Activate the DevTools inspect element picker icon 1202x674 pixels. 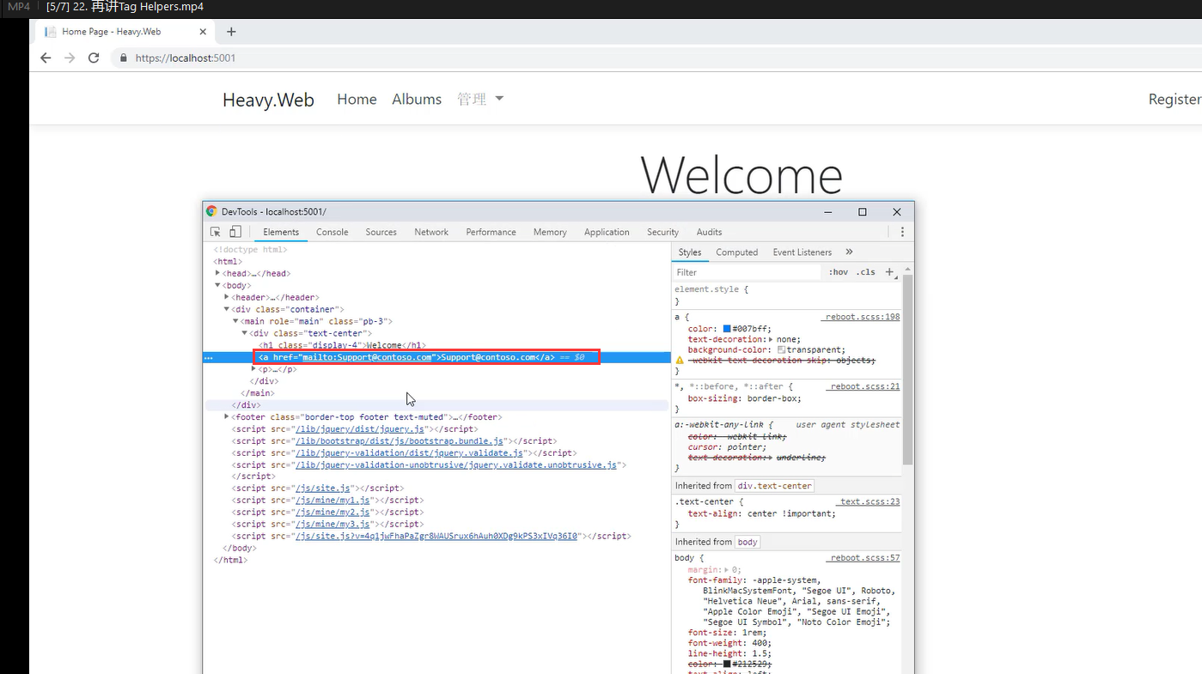(x=216, y=232)
